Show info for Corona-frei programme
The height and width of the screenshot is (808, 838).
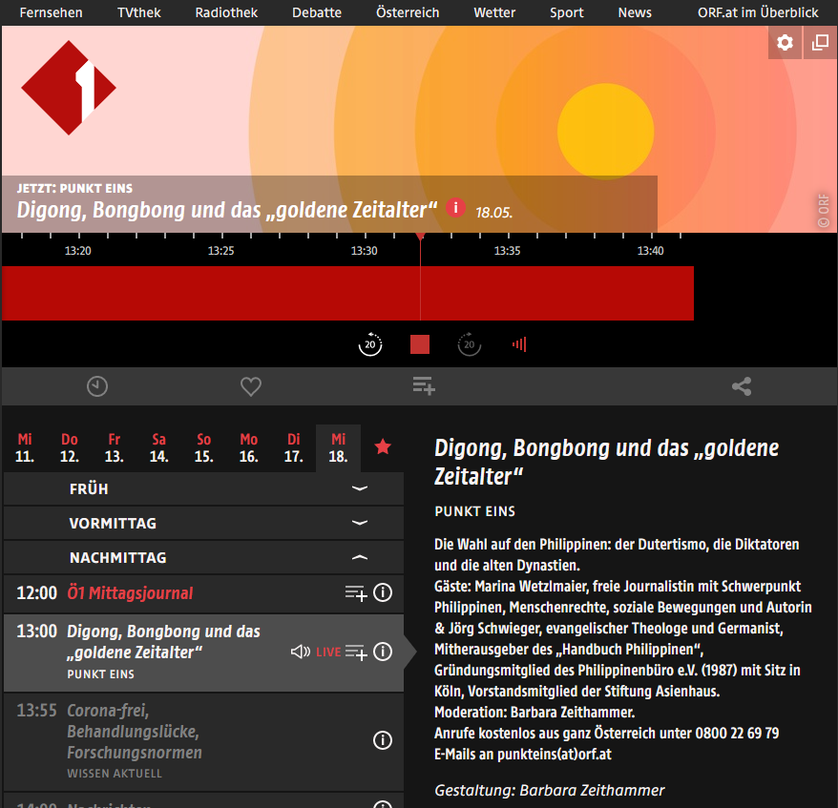(x=383, y=740)
